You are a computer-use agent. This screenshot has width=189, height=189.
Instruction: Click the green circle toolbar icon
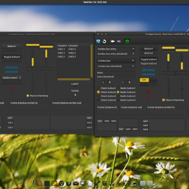click(127, 41)
